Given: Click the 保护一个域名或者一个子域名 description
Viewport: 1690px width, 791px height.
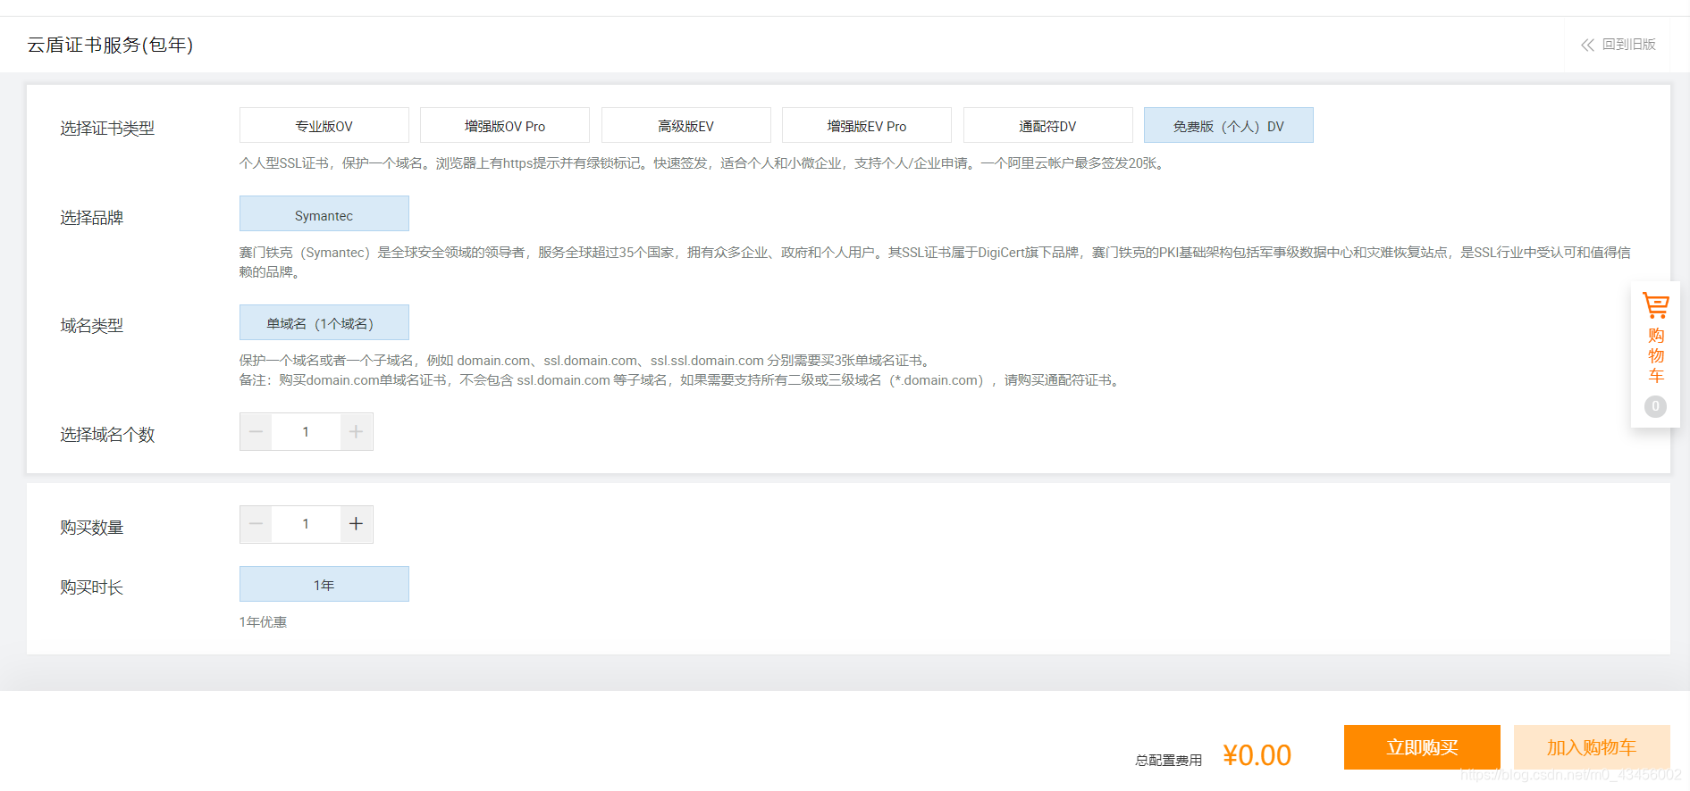Looking at the screenshot, I should tap(586, 361).
